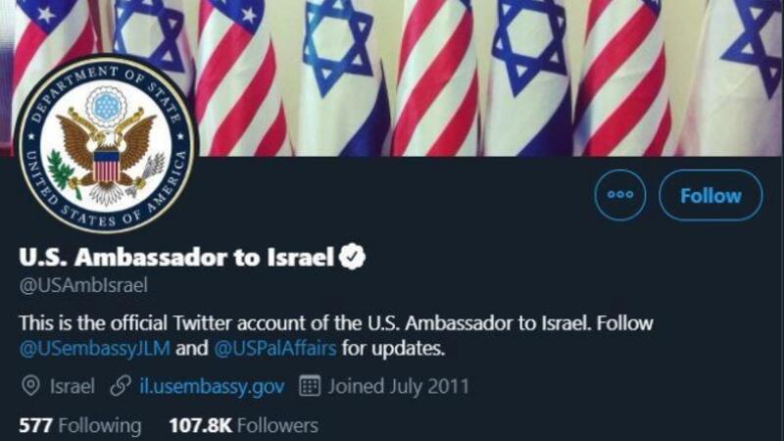Screen dimensions: 784x441
Task: Click the calendar icon beside Joined date
Action: 310,386
